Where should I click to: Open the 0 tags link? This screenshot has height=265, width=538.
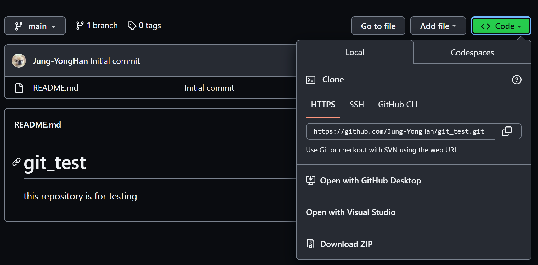point(144,26)
